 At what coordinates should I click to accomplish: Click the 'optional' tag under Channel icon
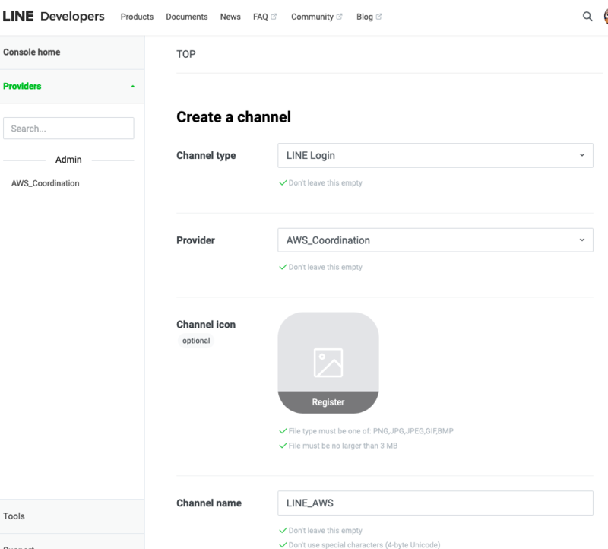coord(196,340)
